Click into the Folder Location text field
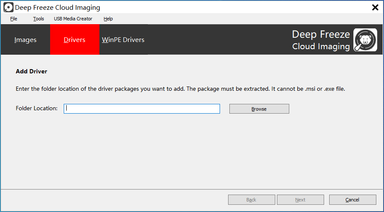This screenshot has height=212, width=384. pyautogui.click(x=142, y=109)
